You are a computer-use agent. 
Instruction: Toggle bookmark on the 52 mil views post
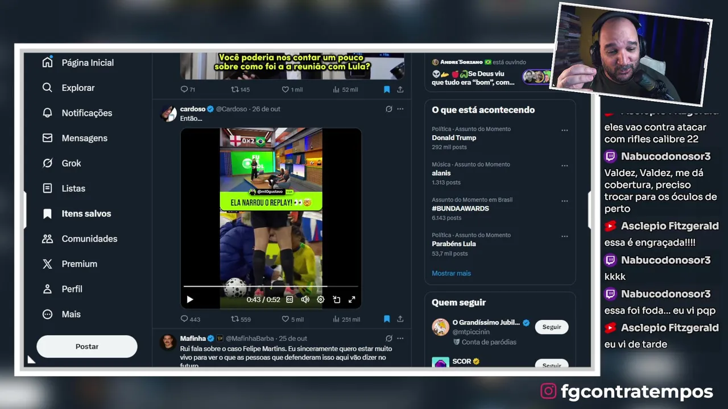pyautogui.click(x=387, y=90)
